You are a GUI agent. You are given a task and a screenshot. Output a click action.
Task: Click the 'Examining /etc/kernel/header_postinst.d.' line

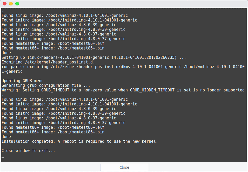tap(48, 62)
